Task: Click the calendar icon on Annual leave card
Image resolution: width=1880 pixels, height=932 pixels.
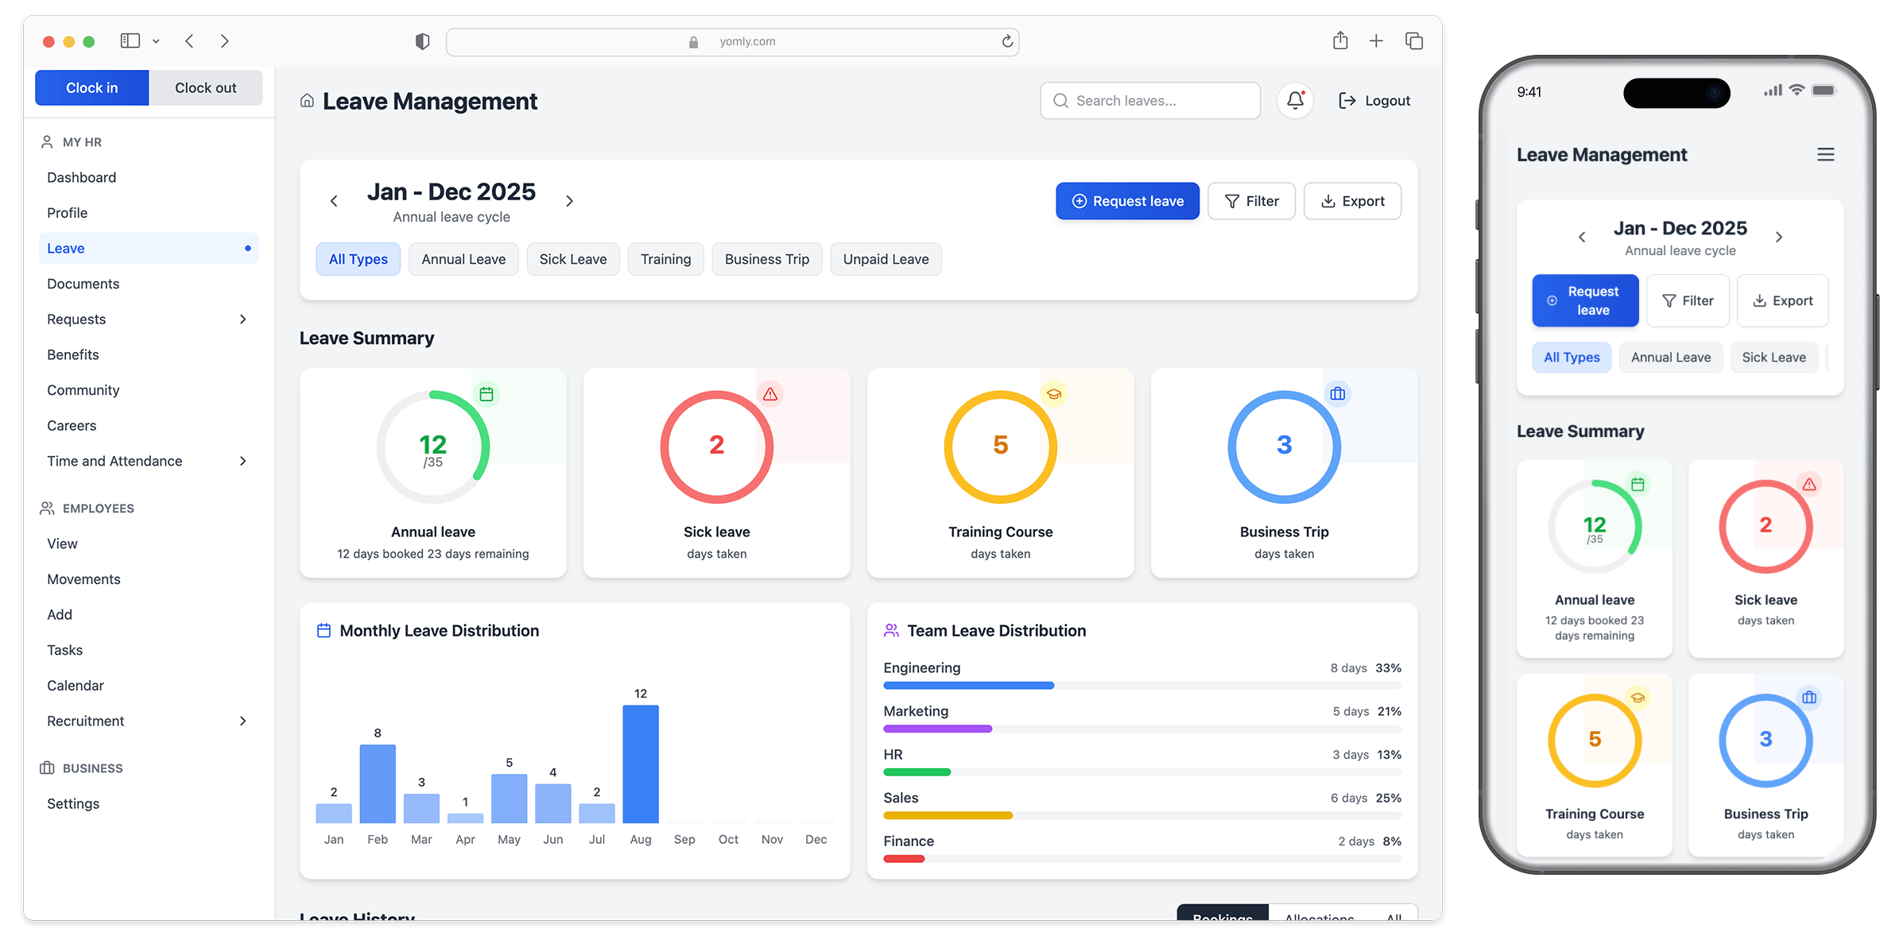Action: 486,394
